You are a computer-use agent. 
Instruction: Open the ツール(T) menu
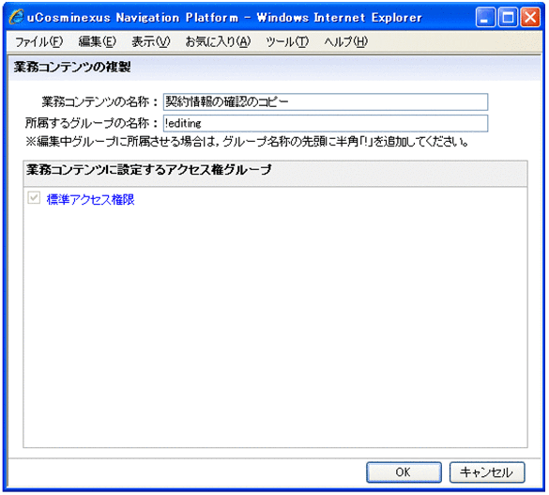click(x=287, y=41)
